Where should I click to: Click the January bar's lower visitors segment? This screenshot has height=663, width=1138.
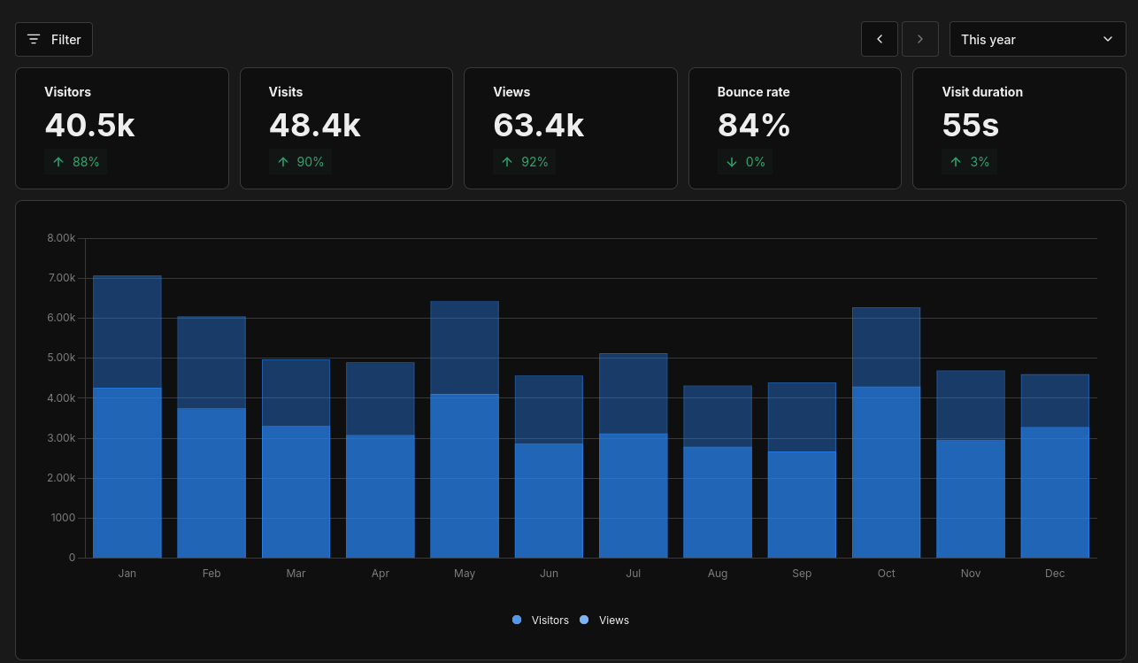pyautogui.click(x=127, y=474)
